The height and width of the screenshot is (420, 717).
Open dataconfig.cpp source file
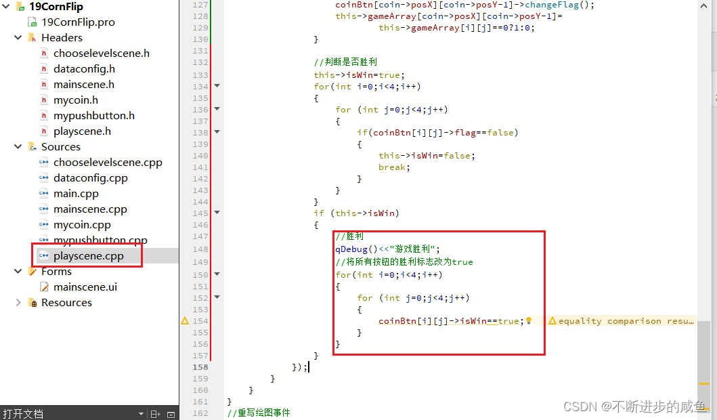91,178
